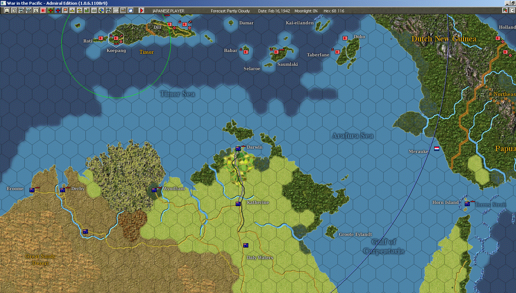Click the 'Katherine' map label
Viewport: 516px width, 293px height.
coord(258,202)
